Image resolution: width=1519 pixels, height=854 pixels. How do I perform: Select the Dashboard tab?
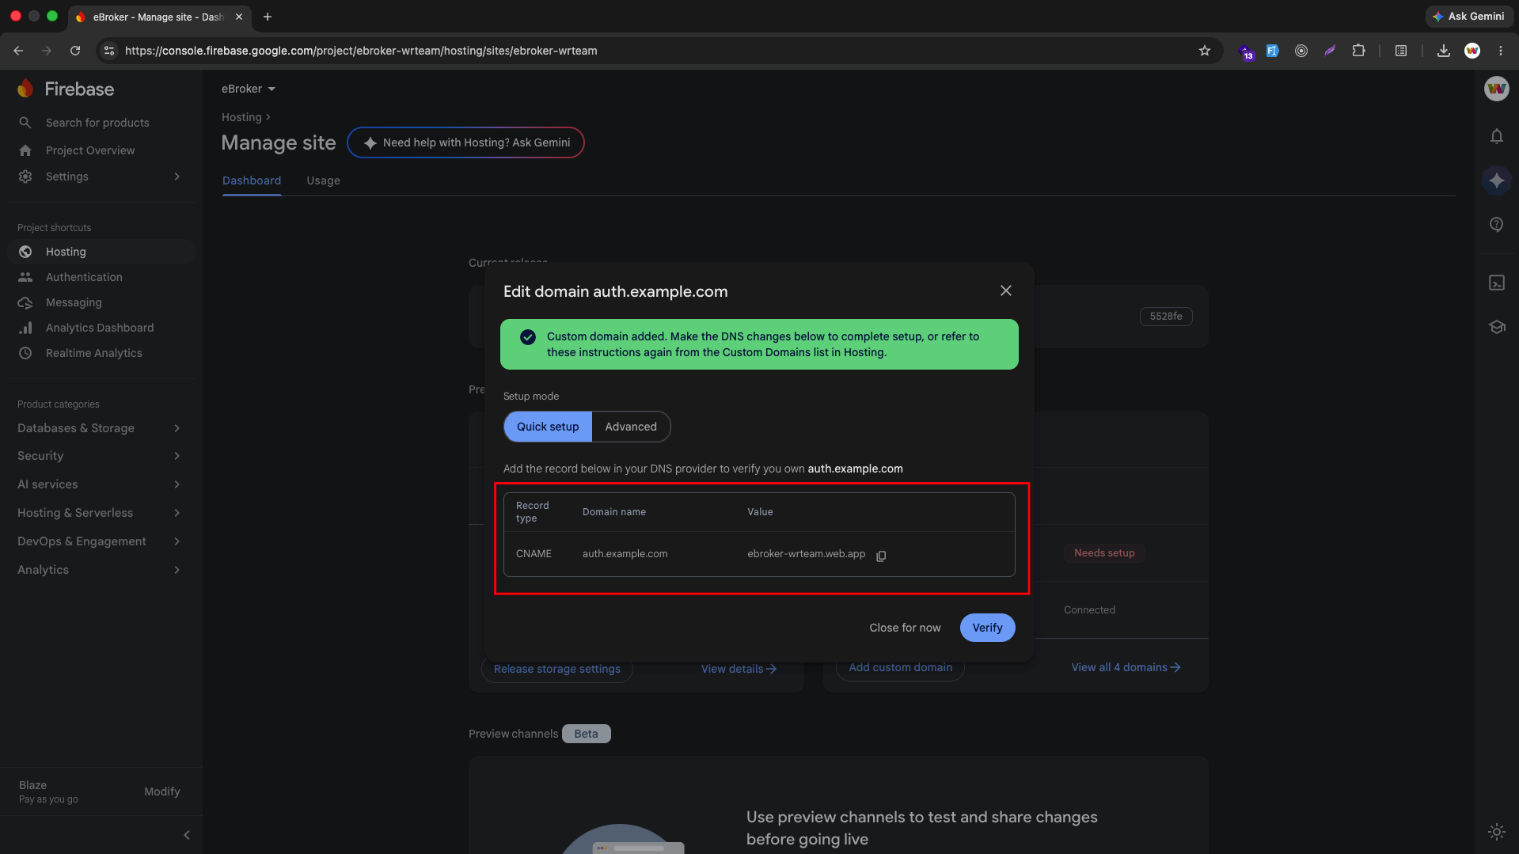tap(252, 180)
